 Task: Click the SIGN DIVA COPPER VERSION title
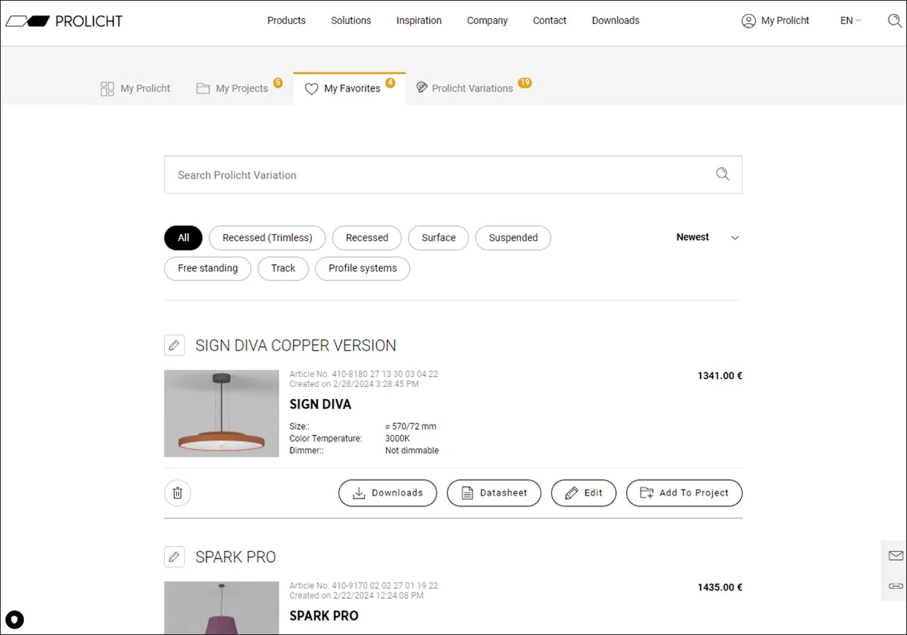point(296,346)
